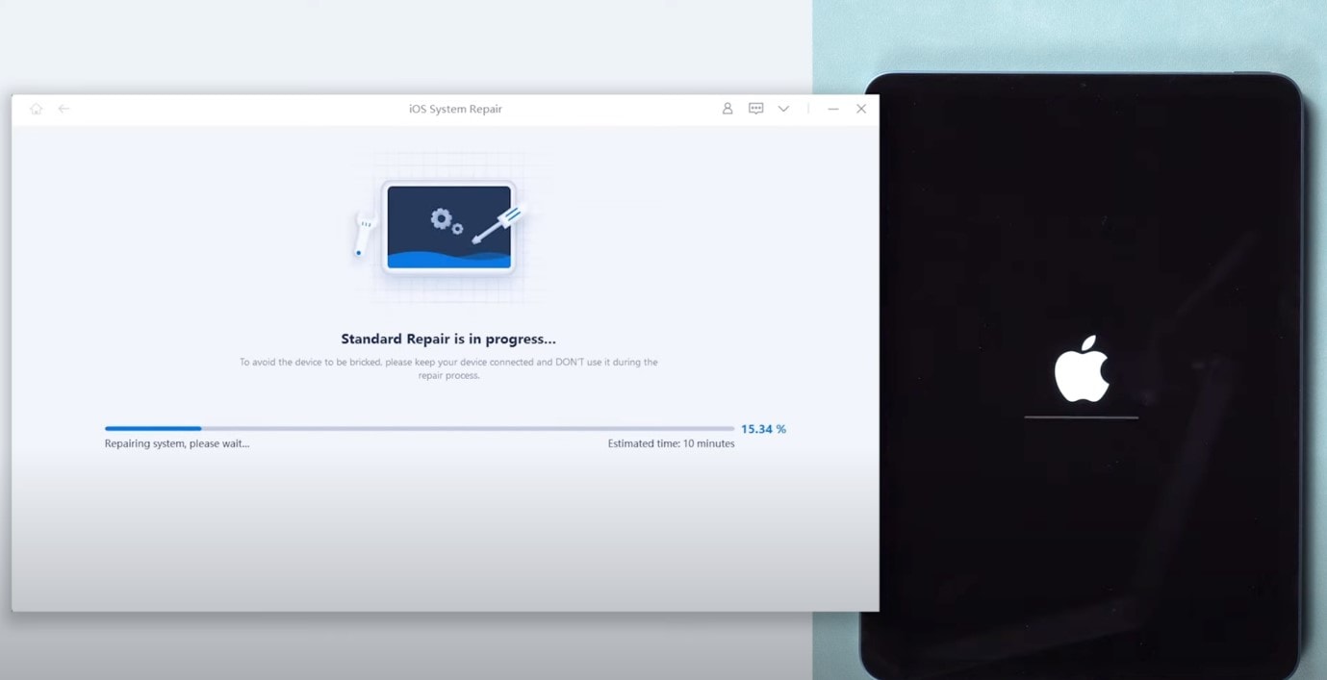Click the iPad boot progress bar

[x=1082, y=417]
